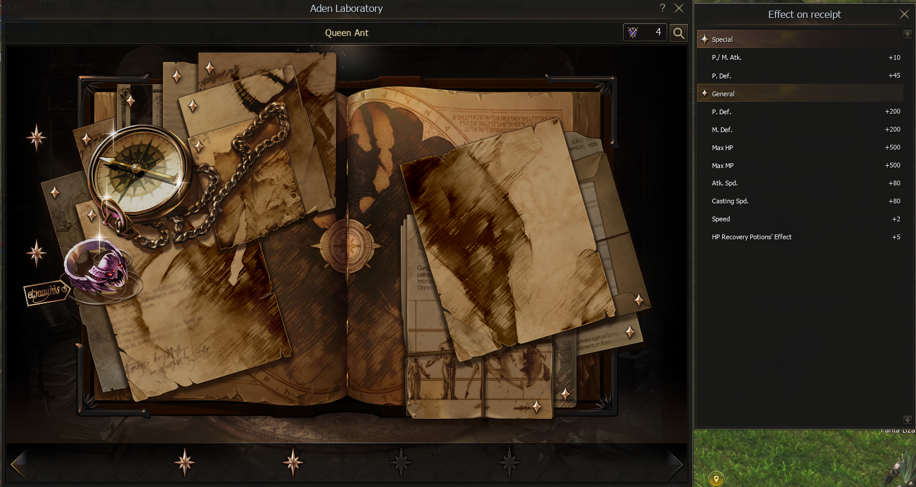Click the star icon beside General

(x=704, y=93)
